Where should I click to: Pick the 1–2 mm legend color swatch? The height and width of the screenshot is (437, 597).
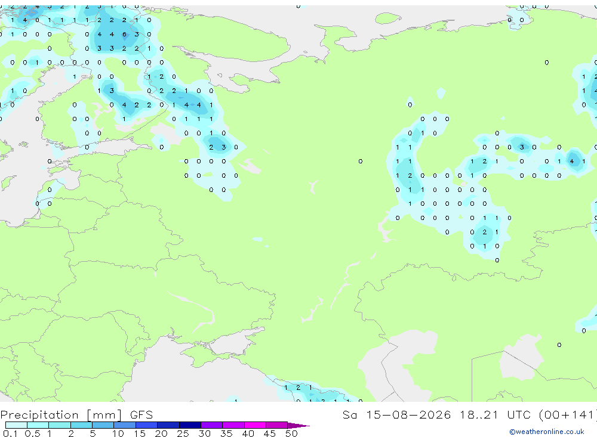click(x=59, y=425)
